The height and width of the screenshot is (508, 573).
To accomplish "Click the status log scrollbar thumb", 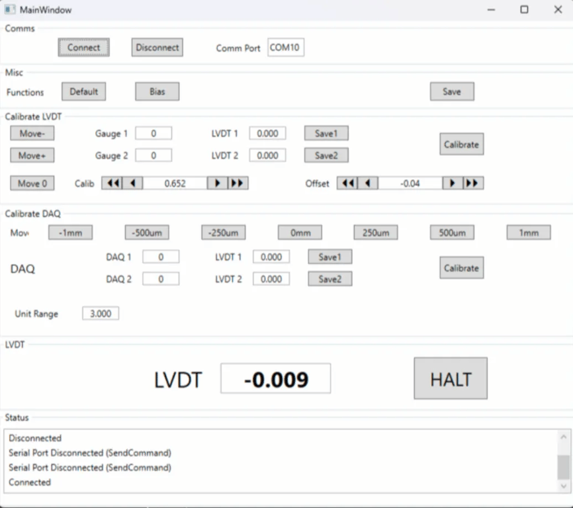I will (x=564, y=467).
